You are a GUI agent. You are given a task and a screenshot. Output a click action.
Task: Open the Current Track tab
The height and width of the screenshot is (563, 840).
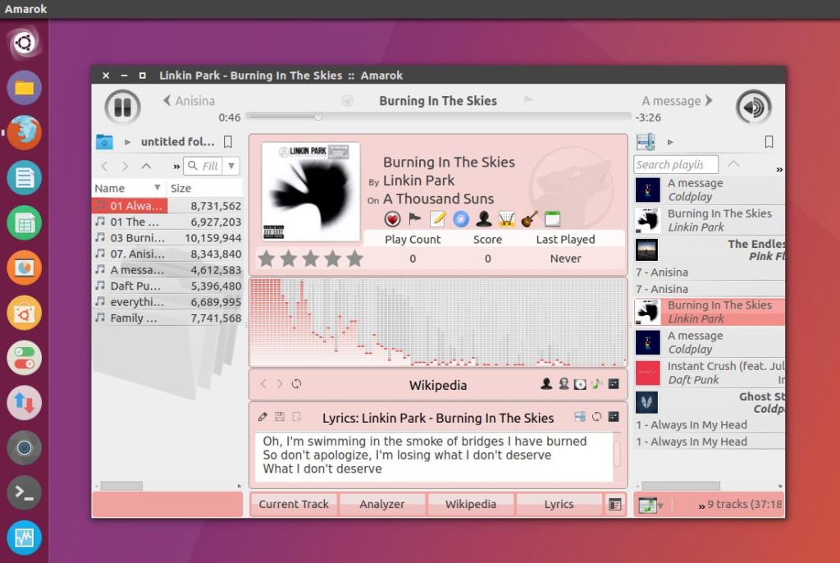[x=294, y=504]
